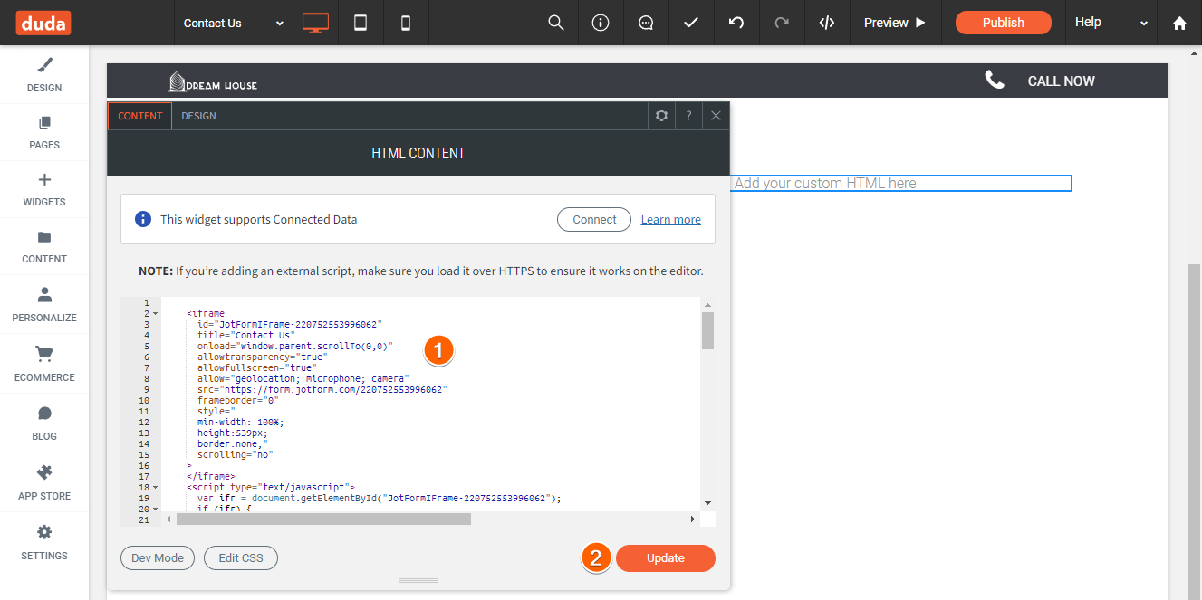Open the search magnifier tool

[556, 23]
